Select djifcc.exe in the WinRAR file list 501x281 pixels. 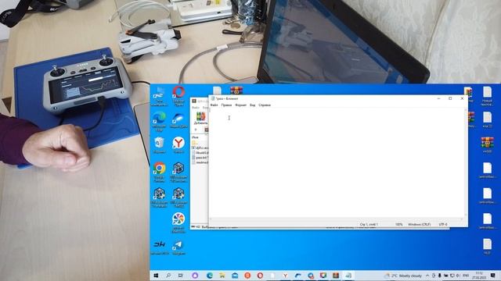tap(200, 148)
